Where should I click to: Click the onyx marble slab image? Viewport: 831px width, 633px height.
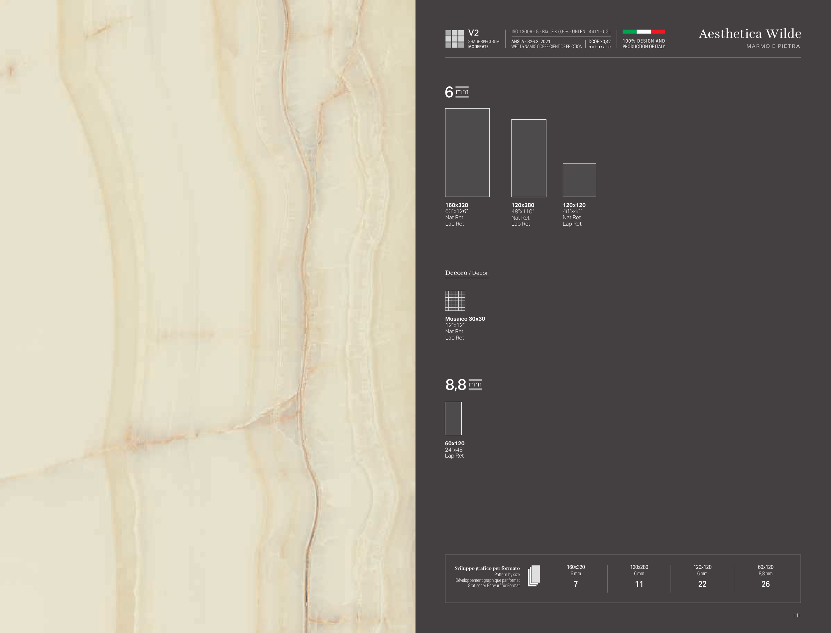(x=207, y=316)
